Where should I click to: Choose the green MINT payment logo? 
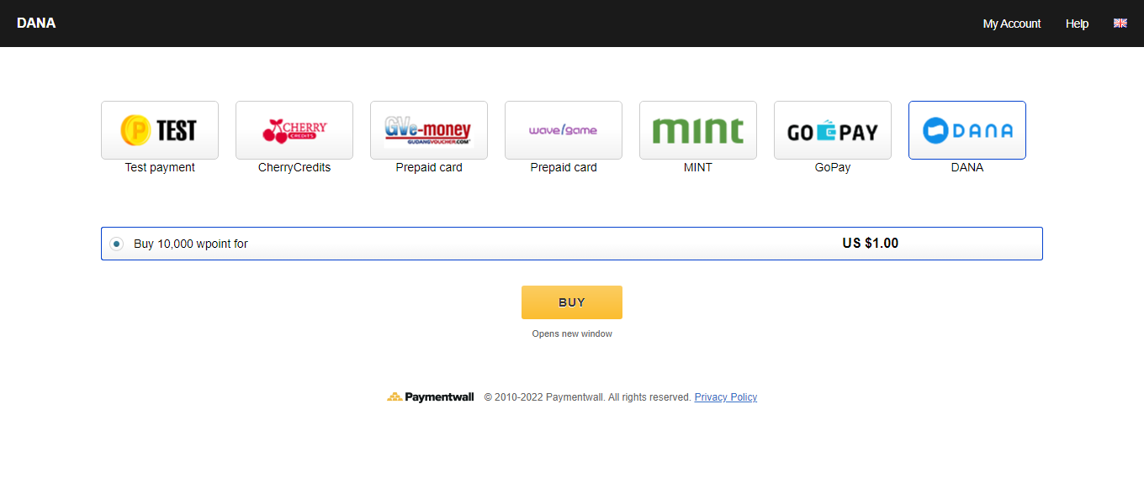point(698,130)
